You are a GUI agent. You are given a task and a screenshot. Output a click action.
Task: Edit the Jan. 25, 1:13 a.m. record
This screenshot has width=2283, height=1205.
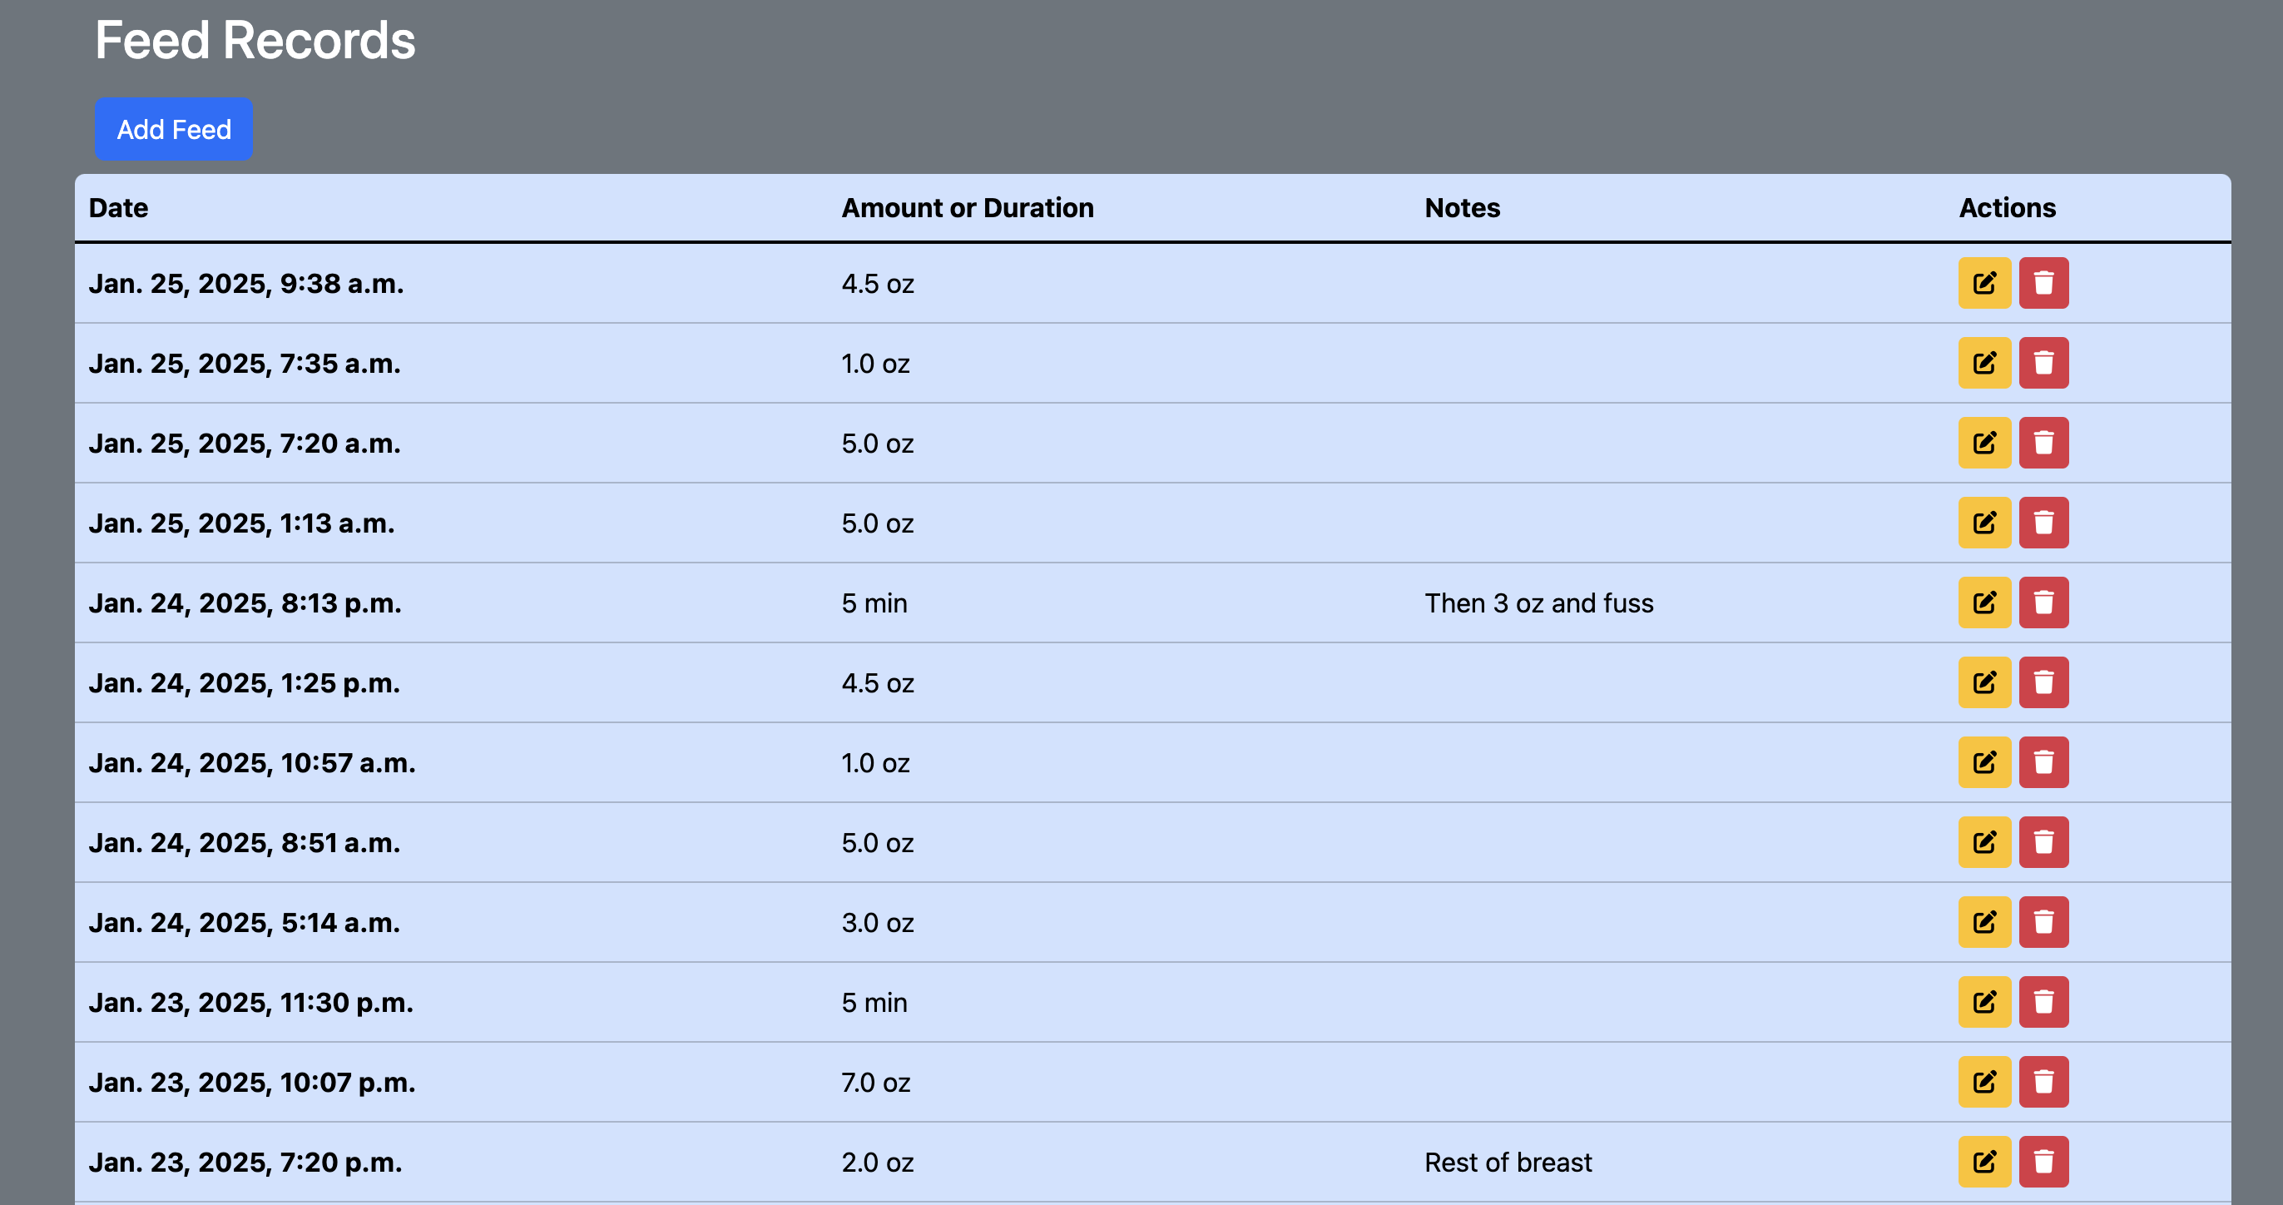coord(1984,523)
